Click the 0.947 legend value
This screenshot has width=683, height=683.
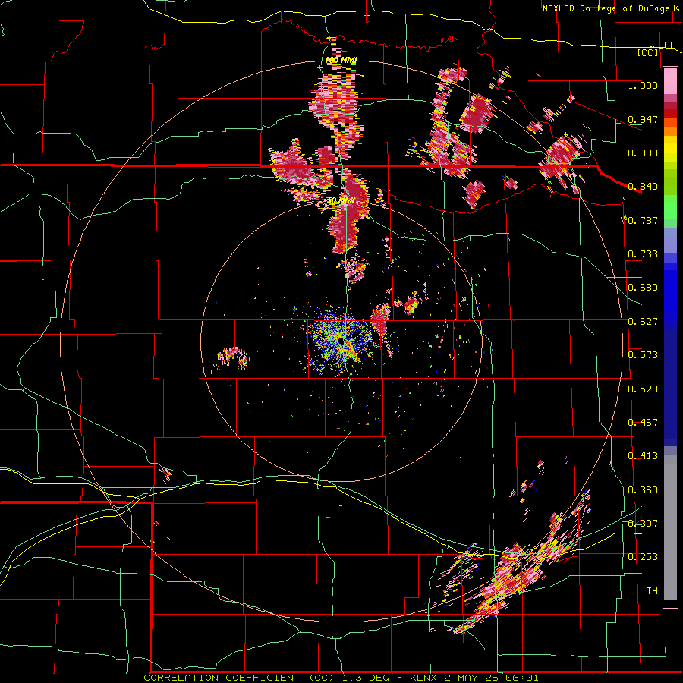point(643,119)
